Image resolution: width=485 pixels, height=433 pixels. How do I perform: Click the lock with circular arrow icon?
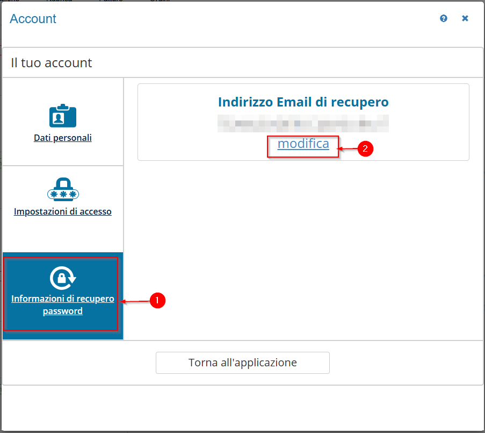(x=63, y=278)
